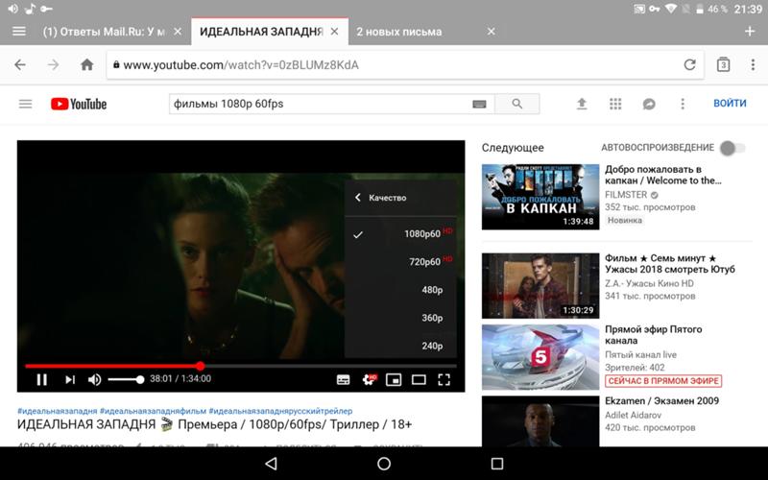Open the YouTube upload video icon
Image resolution: width=768 pixels, height=480 pixels.
[x=582, y=104]
